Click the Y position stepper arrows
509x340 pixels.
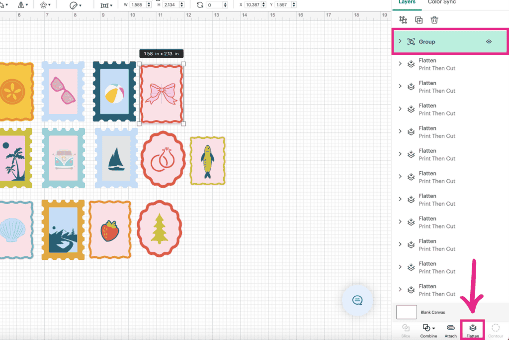(294, 5)
